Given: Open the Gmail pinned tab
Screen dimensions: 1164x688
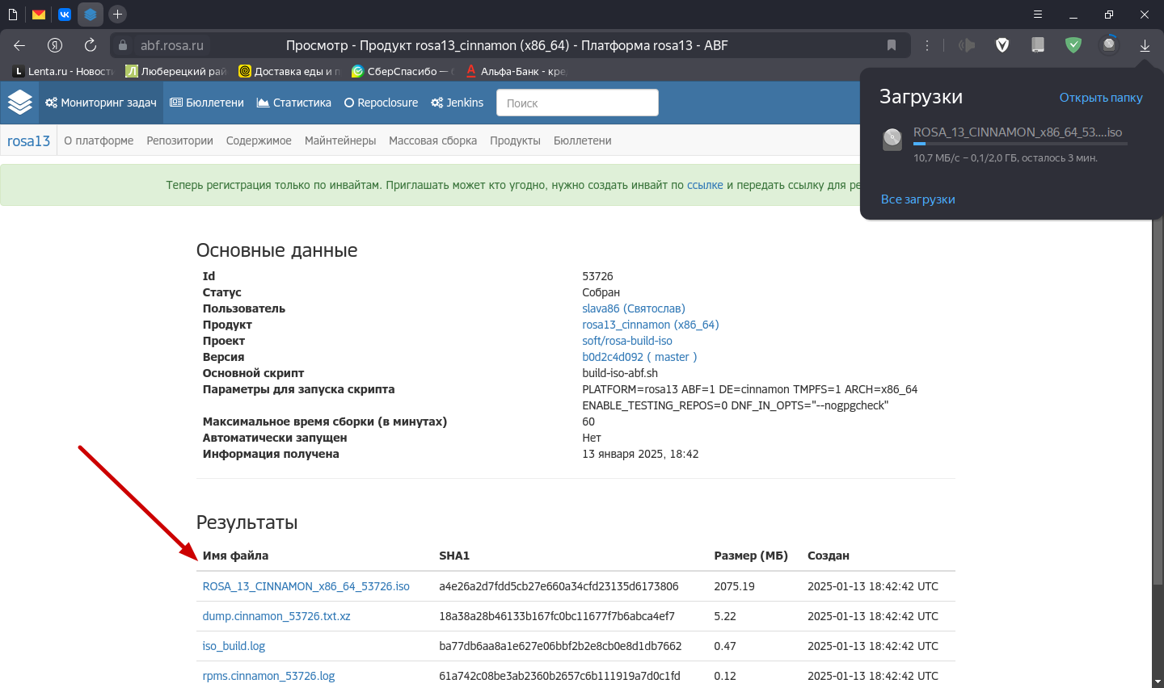Looking at the screenshot, I should pos(38,15).
